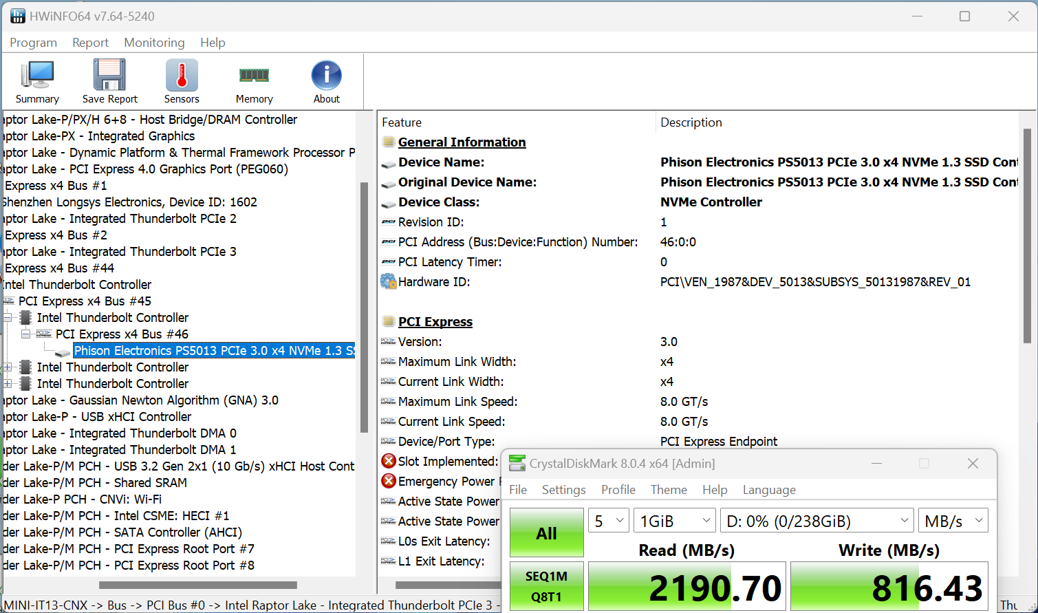Open the Monitoring menu

click(154, 43)
